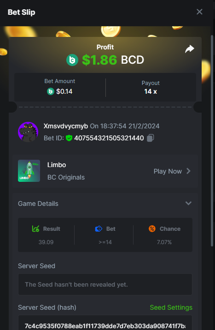The width and height of the screenshot is (215, 330).
Task: Click the Play Now link
Action: pos(168,171)
